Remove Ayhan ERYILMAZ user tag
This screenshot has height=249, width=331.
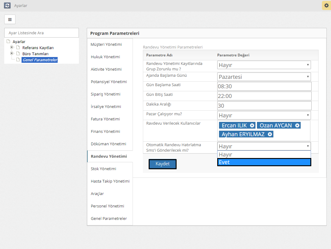tap(270, 134)
